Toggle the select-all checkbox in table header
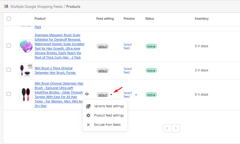This screenshot has height=144, width=240. click(x=9, y=19)
